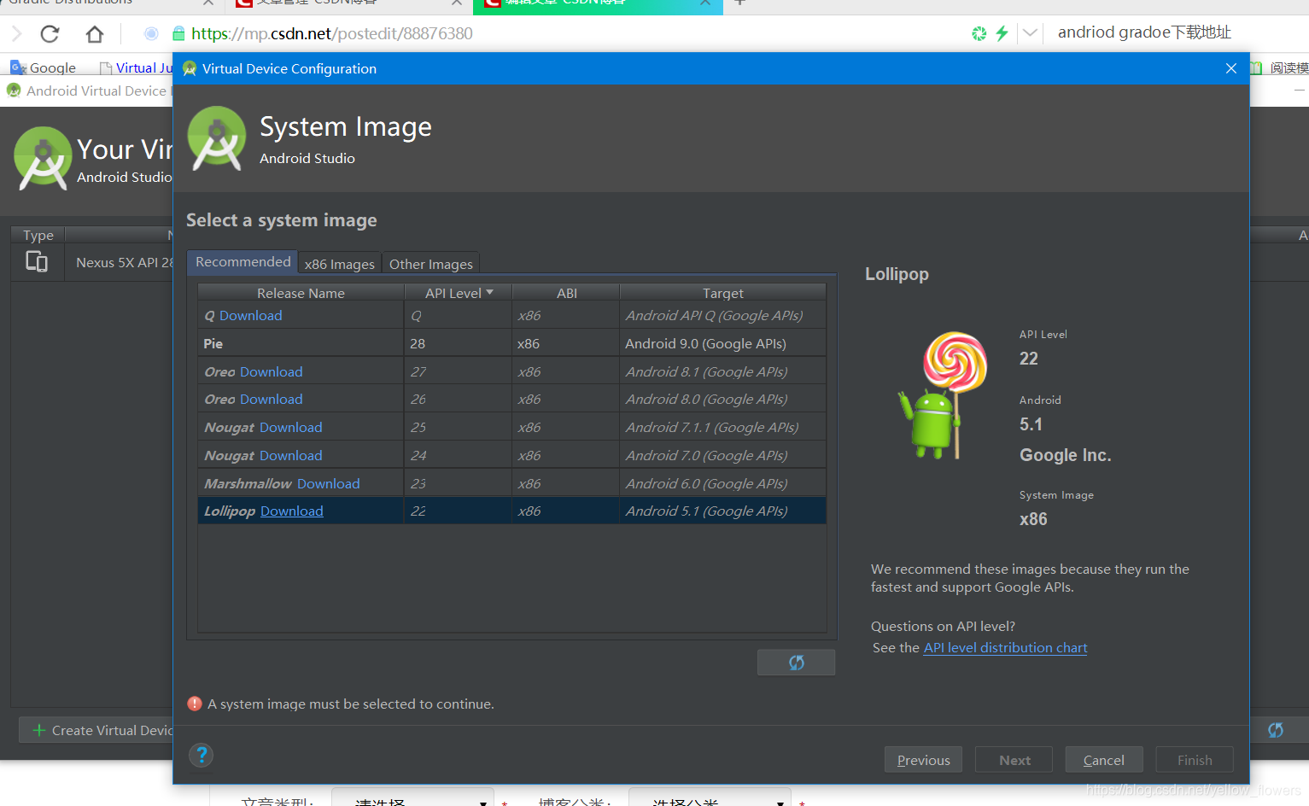Screen dimensions: 1309x806
Task: Download the Marshmallow system image
Action: (x=329, y=483)
